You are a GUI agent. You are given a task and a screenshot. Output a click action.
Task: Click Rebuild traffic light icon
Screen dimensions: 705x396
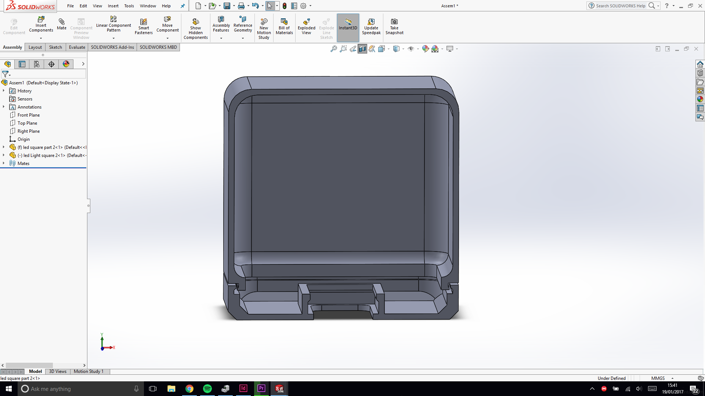(x=285, y=6)
